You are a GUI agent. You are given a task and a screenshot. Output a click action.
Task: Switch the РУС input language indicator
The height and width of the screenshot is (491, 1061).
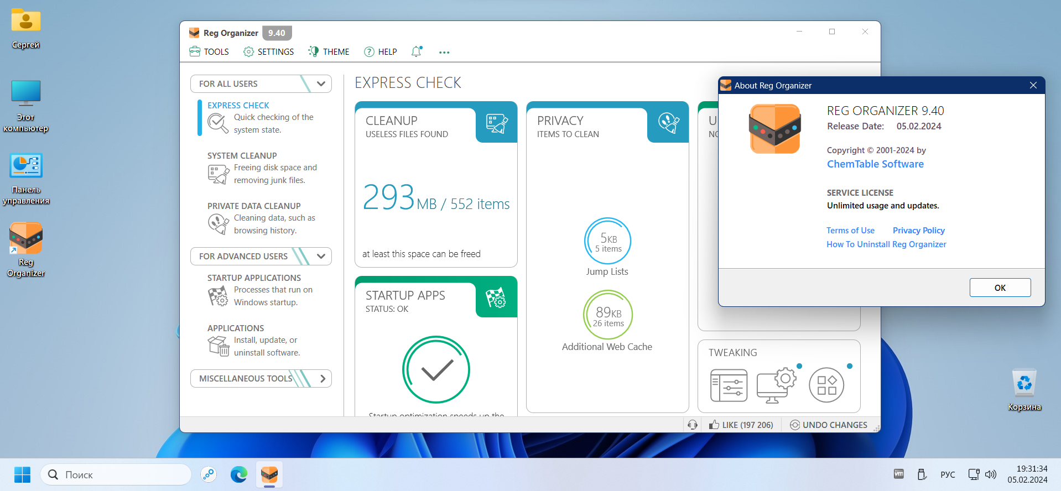948,474
